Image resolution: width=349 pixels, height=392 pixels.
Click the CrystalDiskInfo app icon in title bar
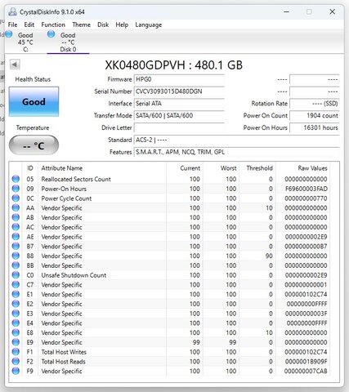12,11
